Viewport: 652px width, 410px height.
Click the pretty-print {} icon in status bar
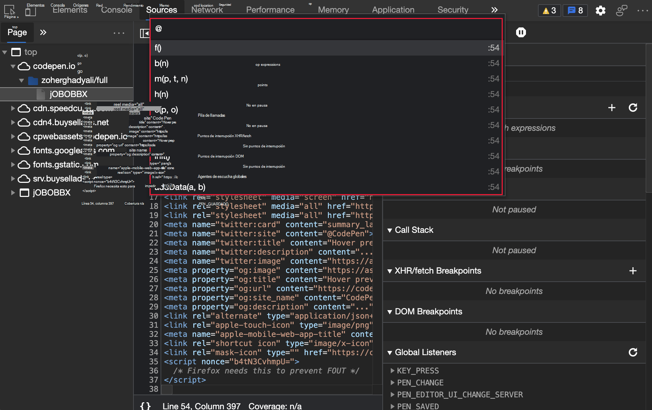pos(145,406)
